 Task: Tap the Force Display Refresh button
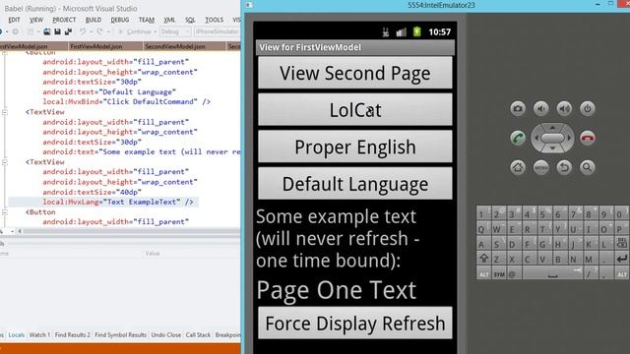pos(355,324)
